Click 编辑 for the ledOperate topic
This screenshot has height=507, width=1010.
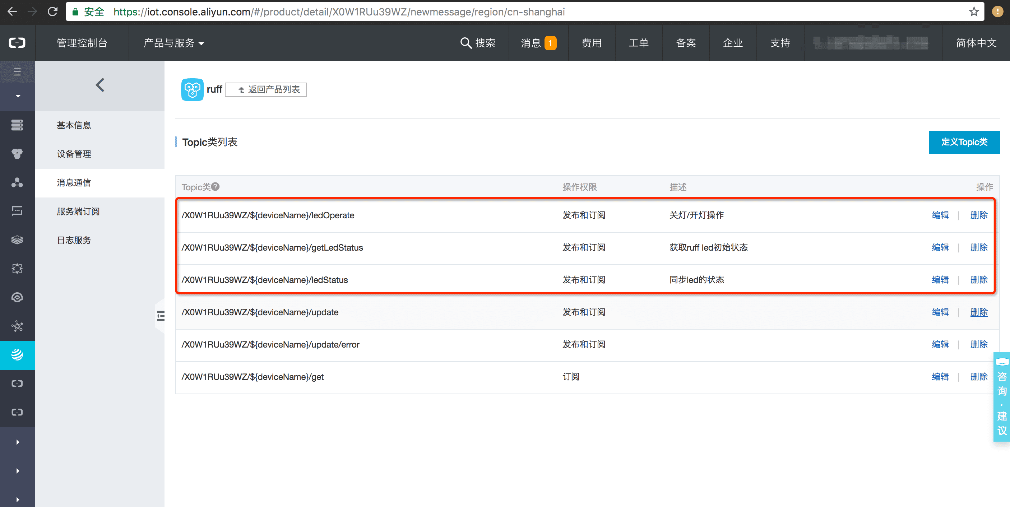pyautogui.click(x=940, y=215)
